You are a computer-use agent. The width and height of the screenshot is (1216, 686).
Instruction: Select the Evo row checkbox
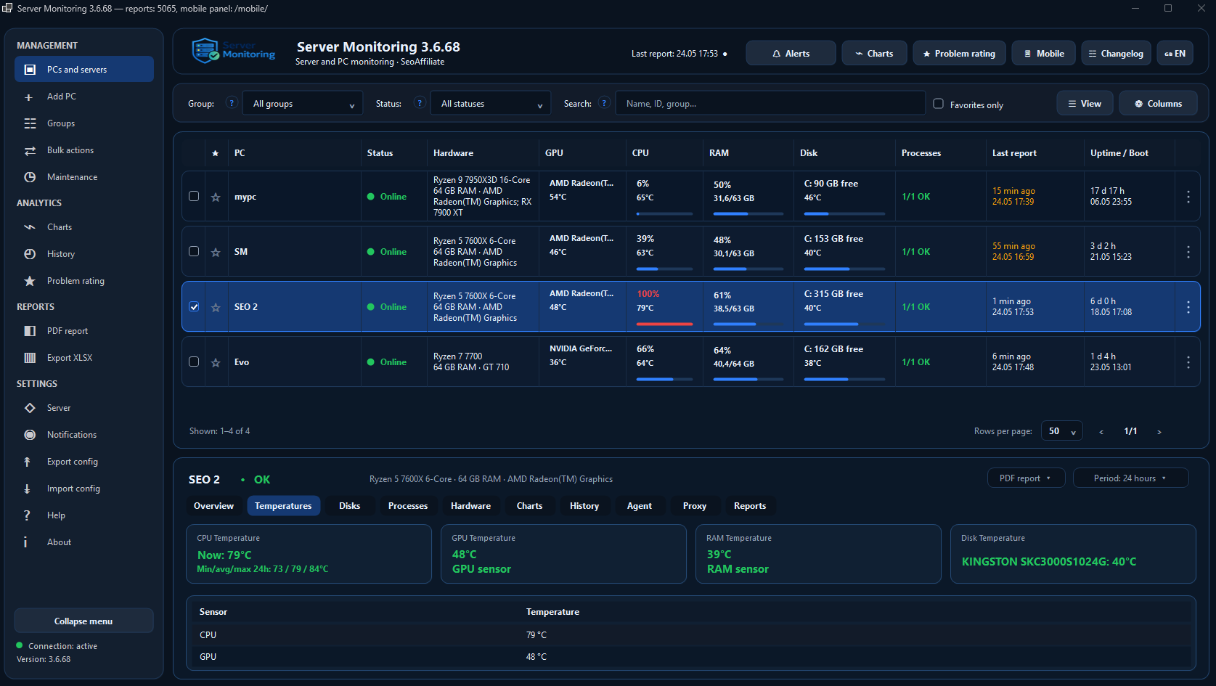tap(194, 362)
